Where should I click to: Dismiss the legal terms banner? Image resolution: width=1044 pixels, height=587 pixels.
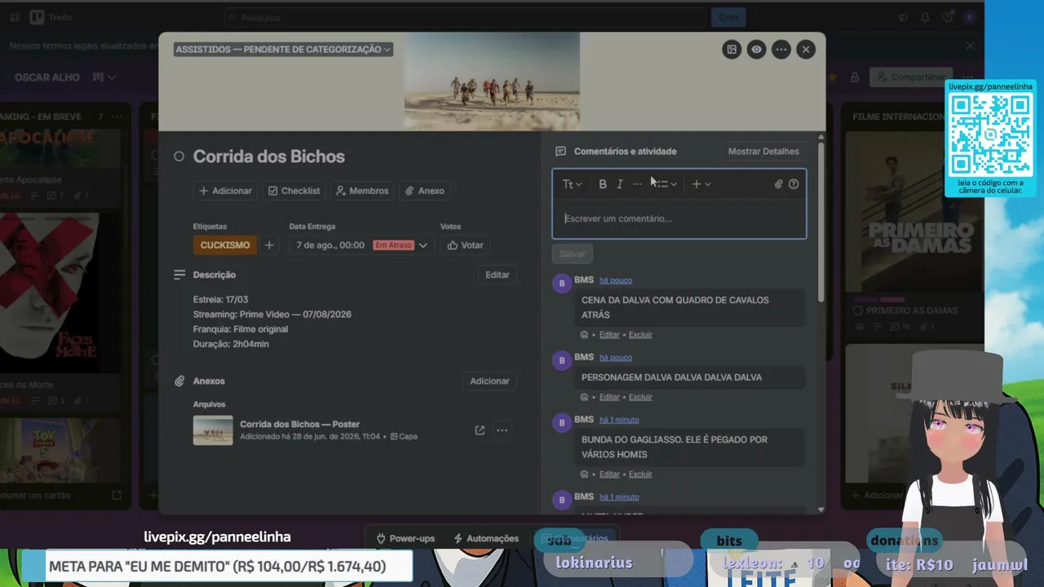point(971,46)
